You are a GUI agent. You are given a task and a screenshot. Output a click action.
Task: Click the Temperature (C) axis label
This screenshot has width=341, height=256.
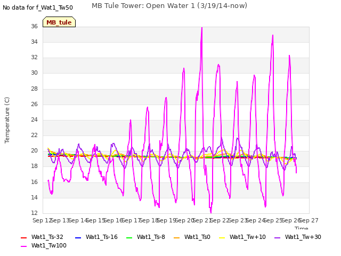[x=7, y=120]
